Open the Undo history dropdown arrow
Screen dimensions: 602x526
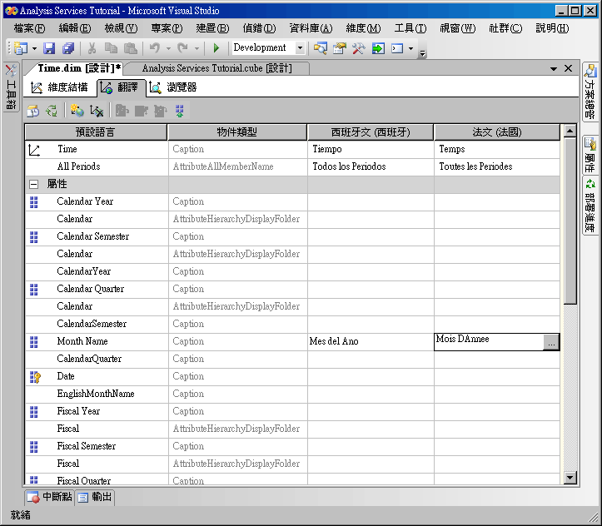click(x=168, y=49)
